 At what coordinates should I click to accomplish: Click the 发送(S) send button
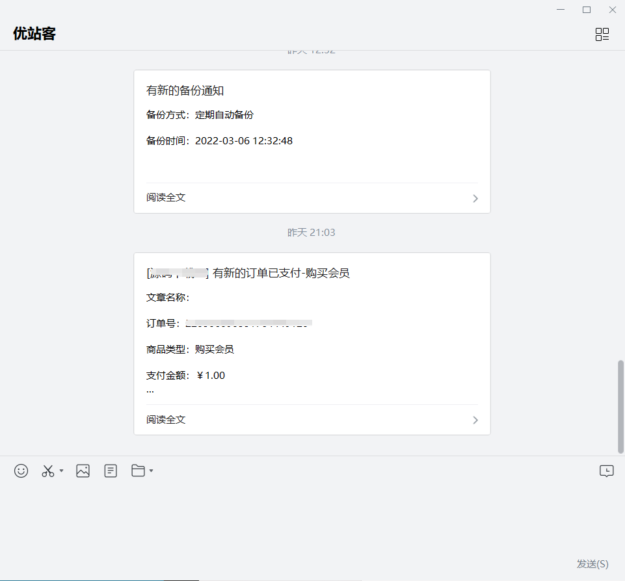(592, 563)
